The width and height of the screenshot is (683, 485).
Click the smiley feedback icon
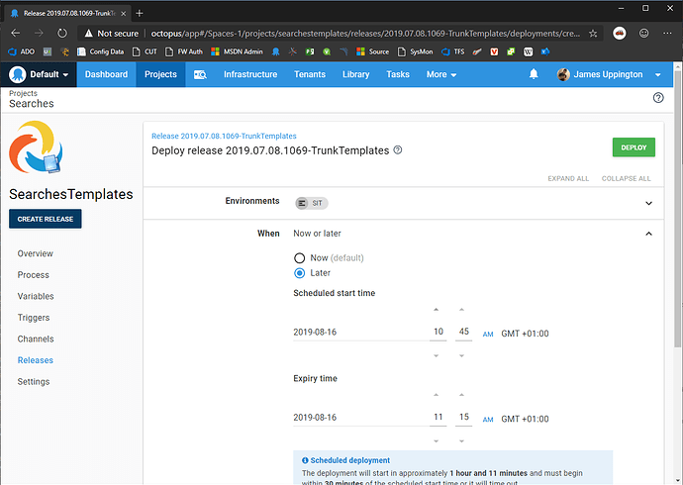(643, 33)
